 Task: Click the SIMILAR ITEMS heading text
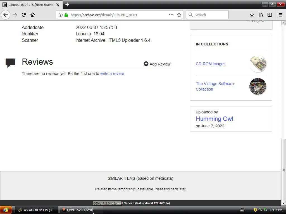click(x=140, y=178)
